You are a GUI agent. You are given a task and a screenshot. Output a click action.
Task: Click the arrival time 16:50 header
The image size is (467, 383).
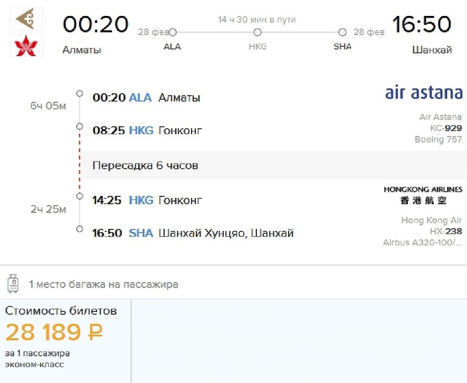point(421,24)
